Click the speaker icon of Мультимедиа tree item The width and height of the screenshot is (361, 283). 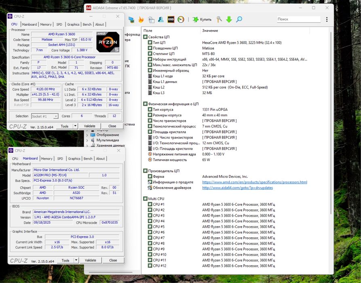(93, 140)
